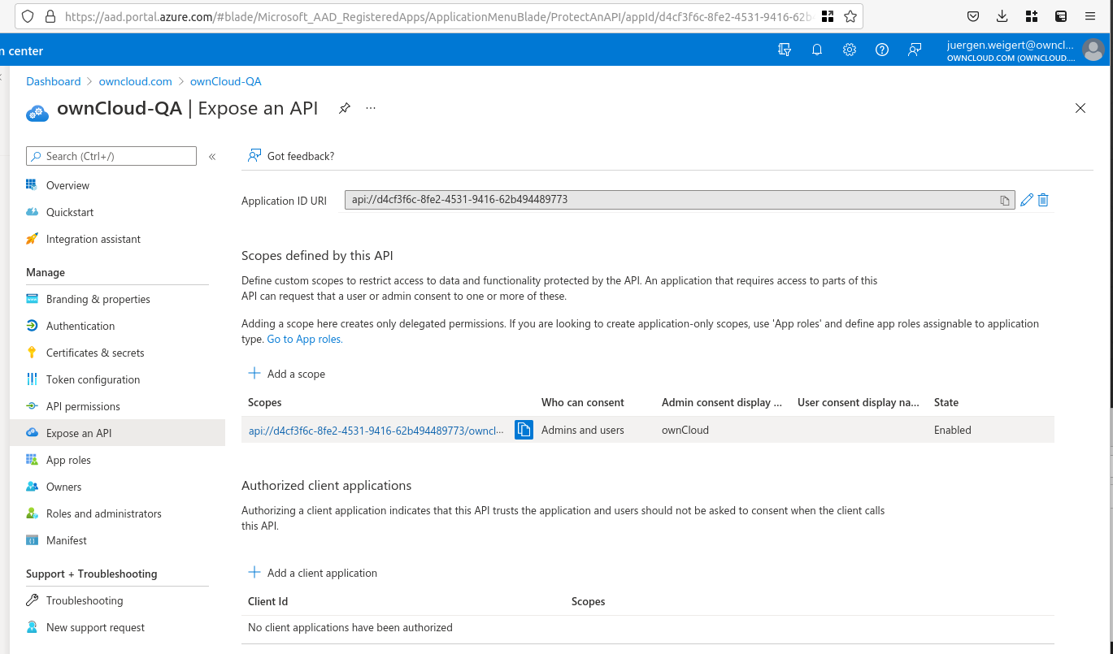The height and width of the screenshot is (654, 1113).
Task: Edit the Application ID URI using the pencil icon
Action: [1026, 200]
